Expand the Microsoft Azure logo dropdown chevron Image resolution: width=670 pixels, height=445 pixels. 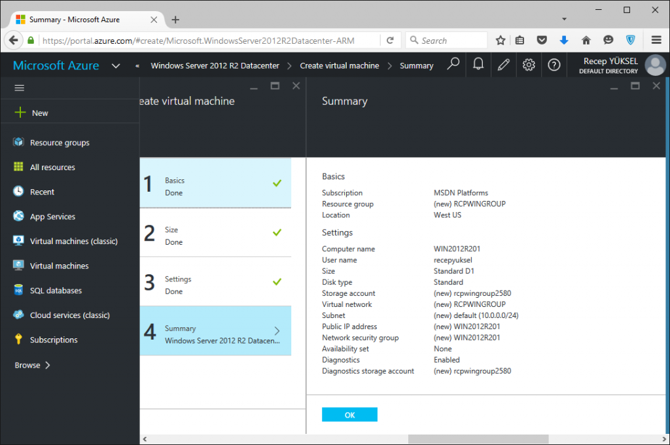click(116, 66)
